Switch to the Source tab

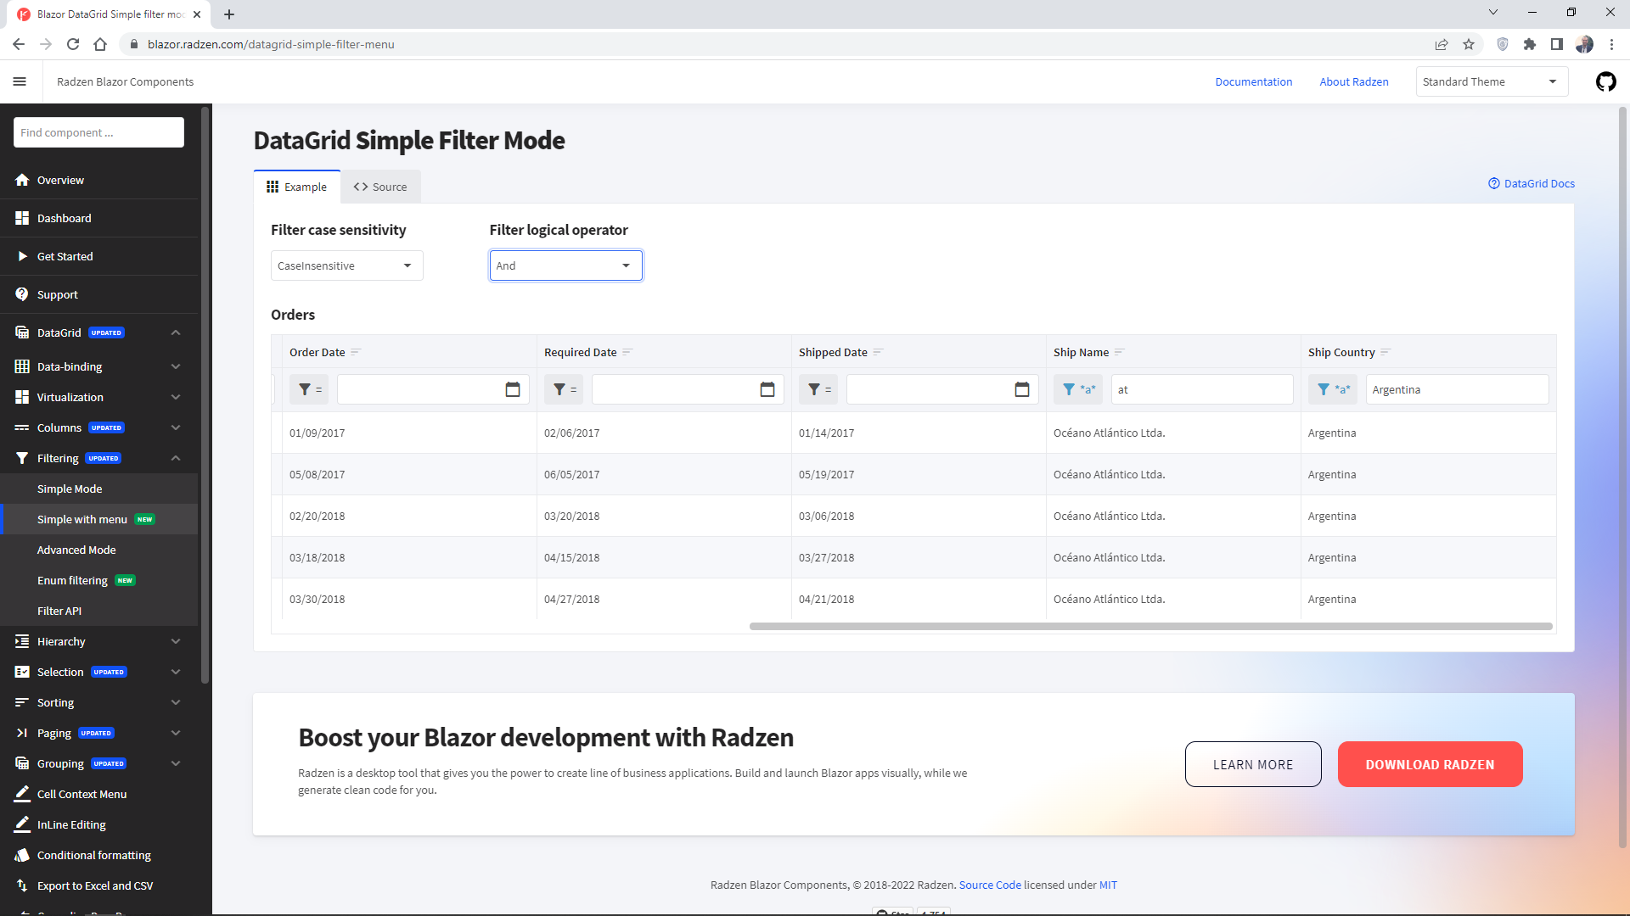click(x=380, y=187)
